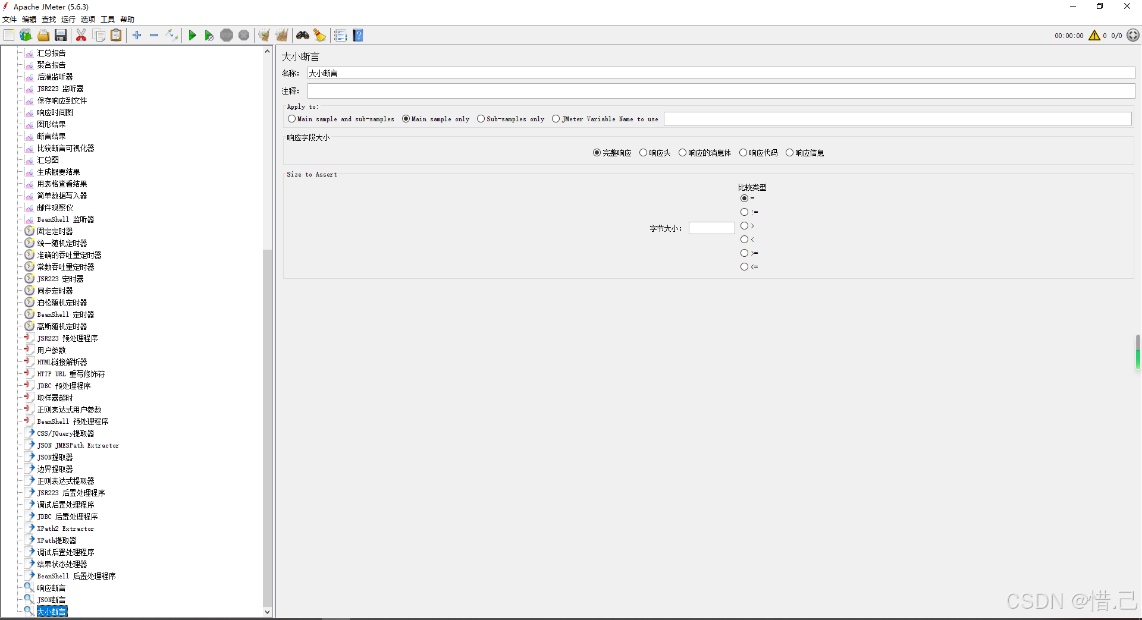1142x620 pixels.
Task: Choose 'Sub-samples only' radio button
Action: point(511,119)
